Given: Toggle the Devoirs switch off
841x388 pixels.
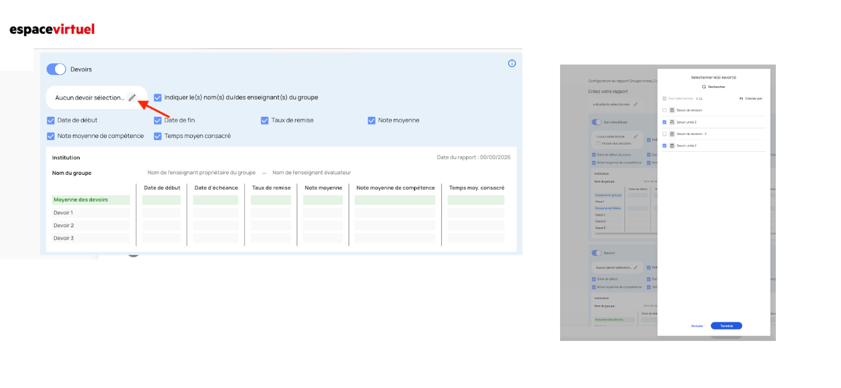Looking at the screenshot, I should [56, 69].
